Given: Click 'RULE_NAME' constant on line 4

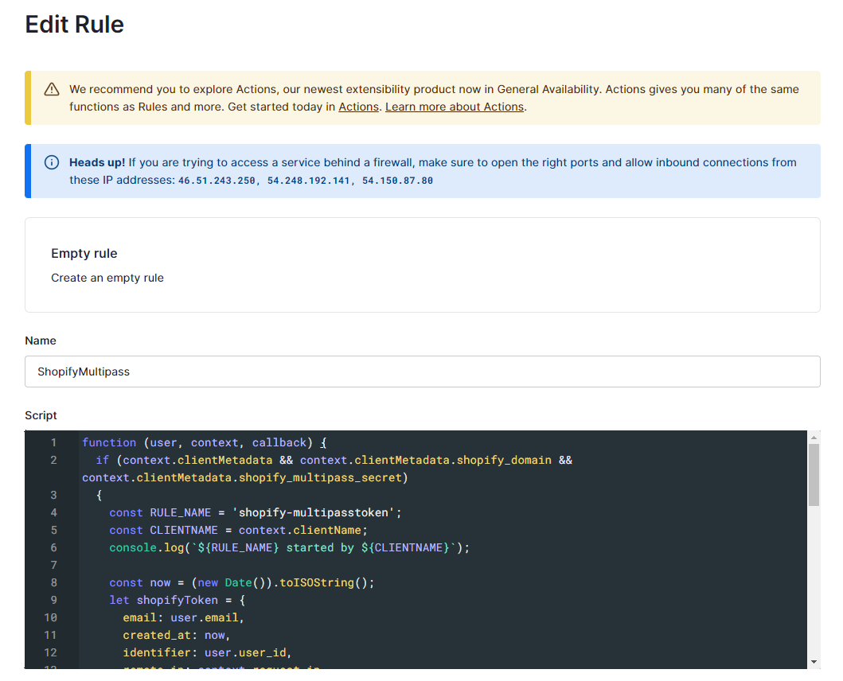Looking at the screenshot, I should [181, 512].
